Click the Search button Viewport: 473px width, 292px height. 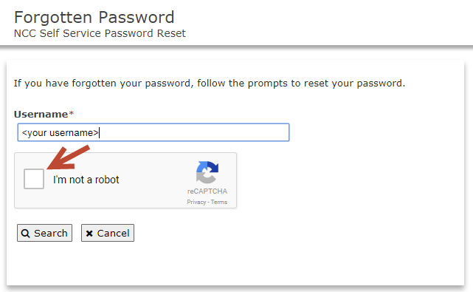click(x=45, y=233)
